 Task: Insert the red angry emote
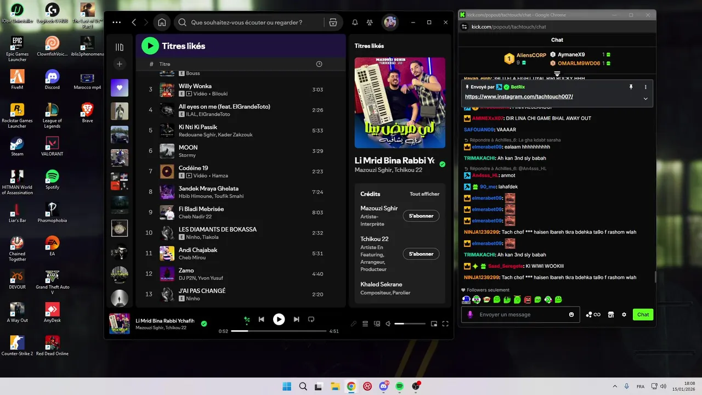pos(528,300)
